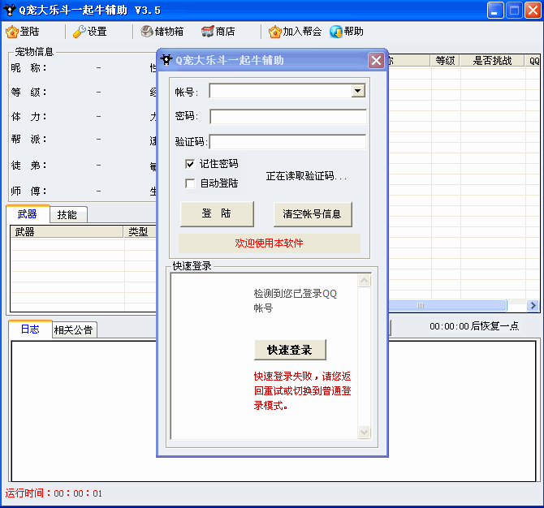Minimize the main window

pyautogui.click(x=495, y=10)
